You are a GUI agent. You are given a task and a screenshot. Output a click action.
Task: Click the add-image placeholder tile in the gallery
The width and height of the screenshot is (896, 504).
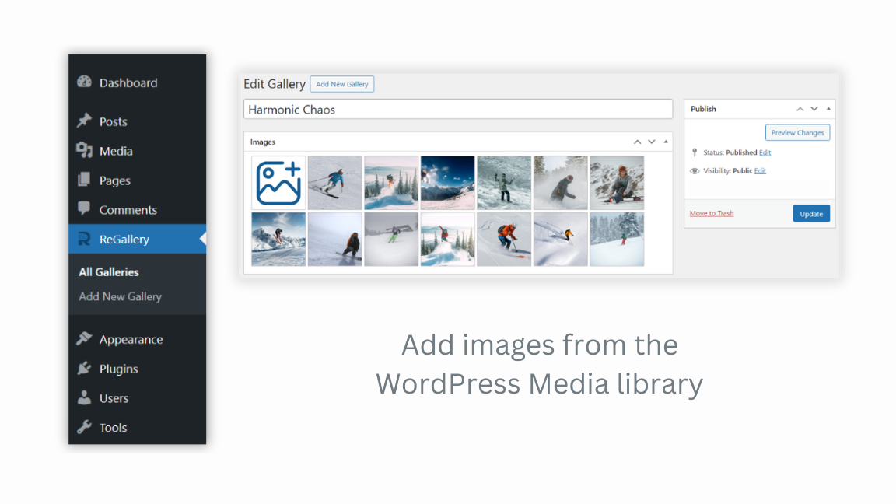[x=278, y=183]
